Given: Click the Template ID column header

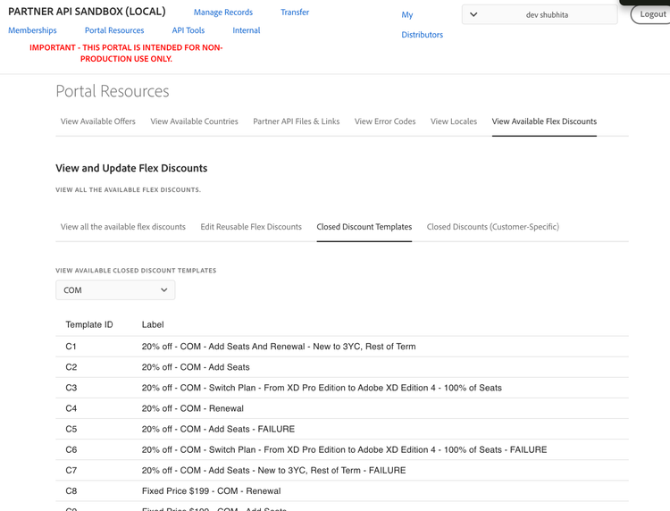Looking at the screenshot, I should point(89,324).
